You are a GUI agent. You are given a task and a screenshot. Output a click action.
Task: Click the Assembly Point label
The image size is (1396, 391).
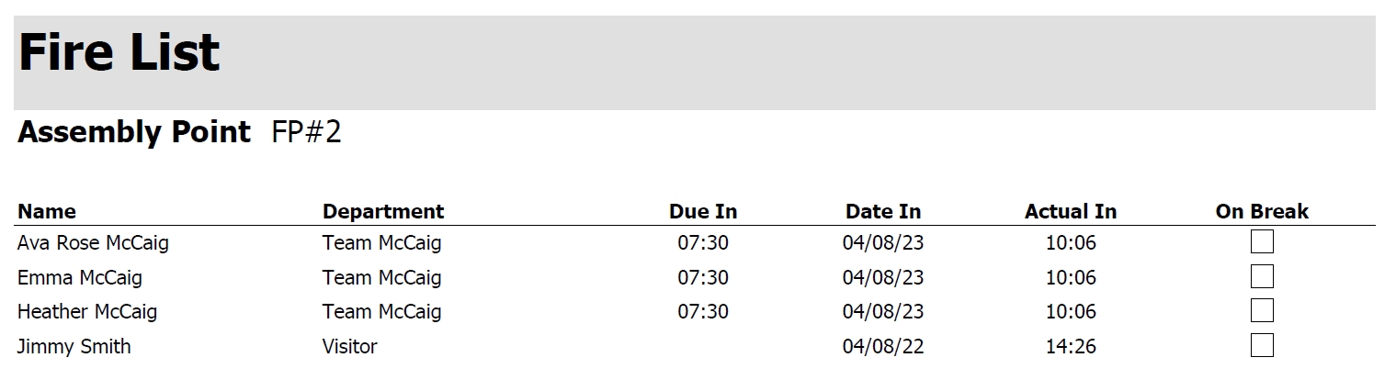(x=134, y=133)
